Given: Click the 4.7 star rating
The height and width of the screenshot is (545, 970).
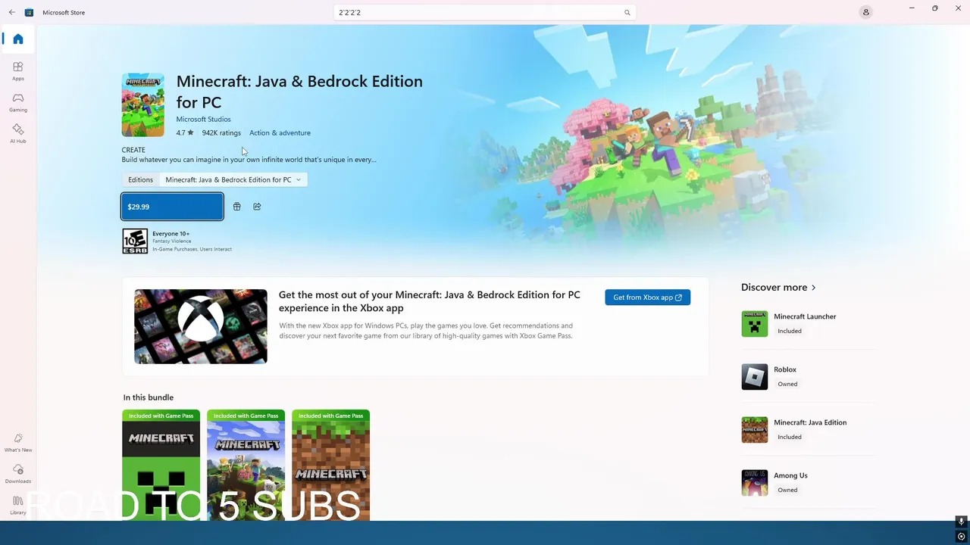Looking at the screenshot, I should tap(185, 132).
